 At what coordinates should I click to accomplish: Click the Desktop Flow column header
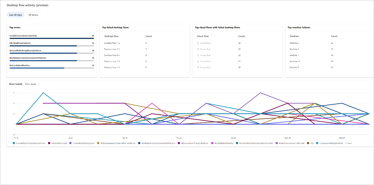click(x=111, y=36)
